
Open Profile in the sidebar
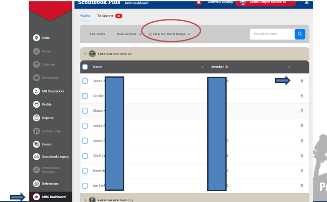[x=42, y=104]
